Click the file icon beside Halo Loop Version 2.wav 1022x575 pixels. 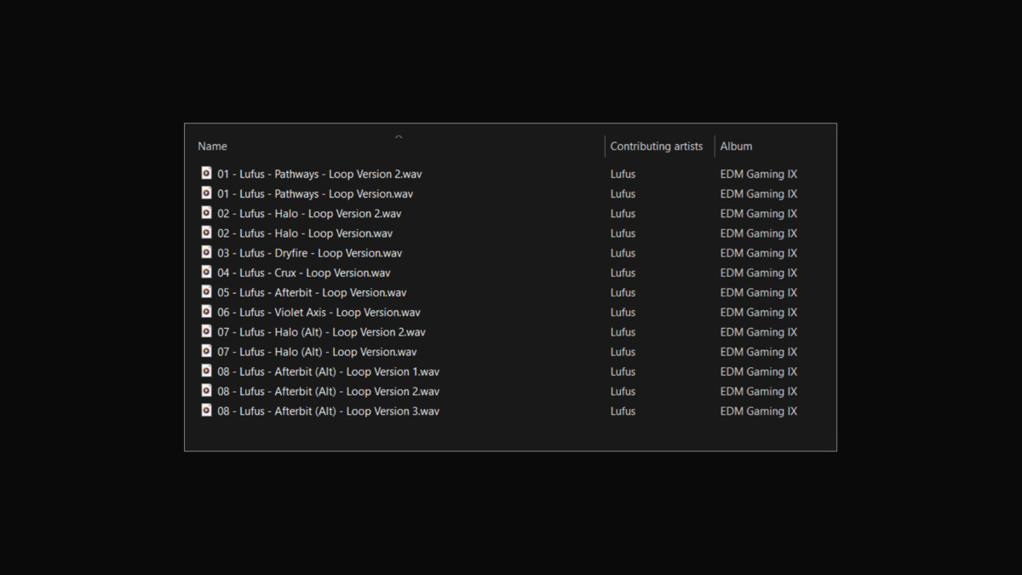(206, 213)
